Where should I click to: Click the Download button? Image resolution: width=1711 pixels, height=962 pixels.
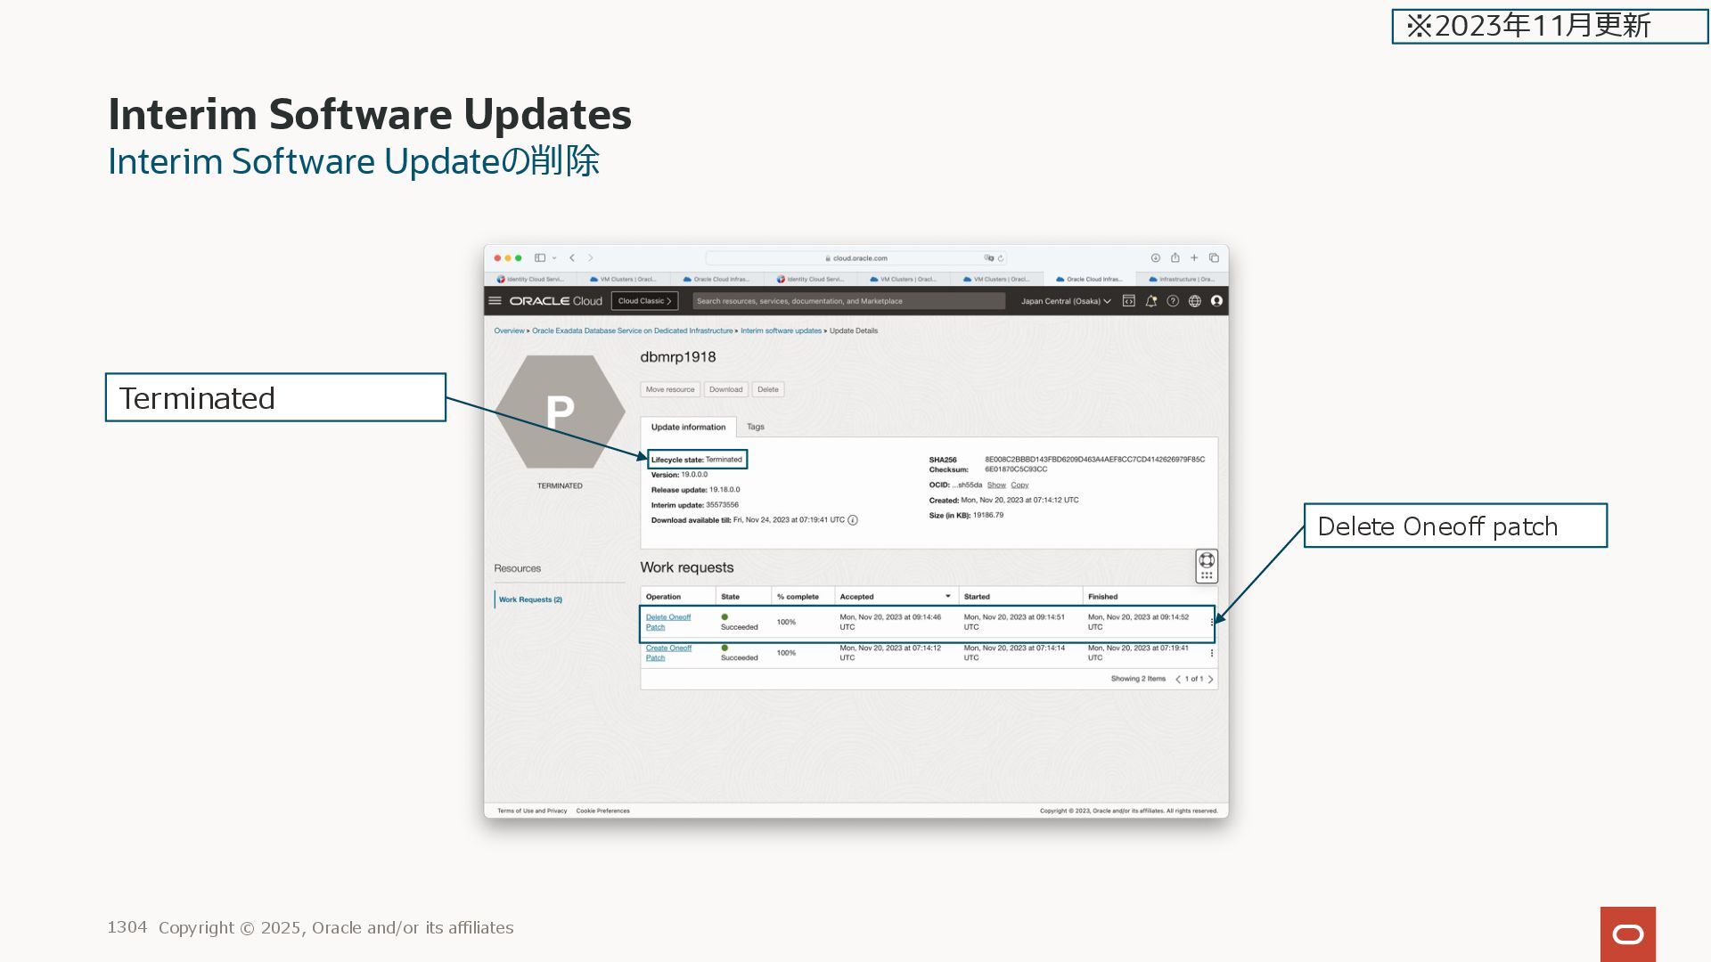[725, 389]
